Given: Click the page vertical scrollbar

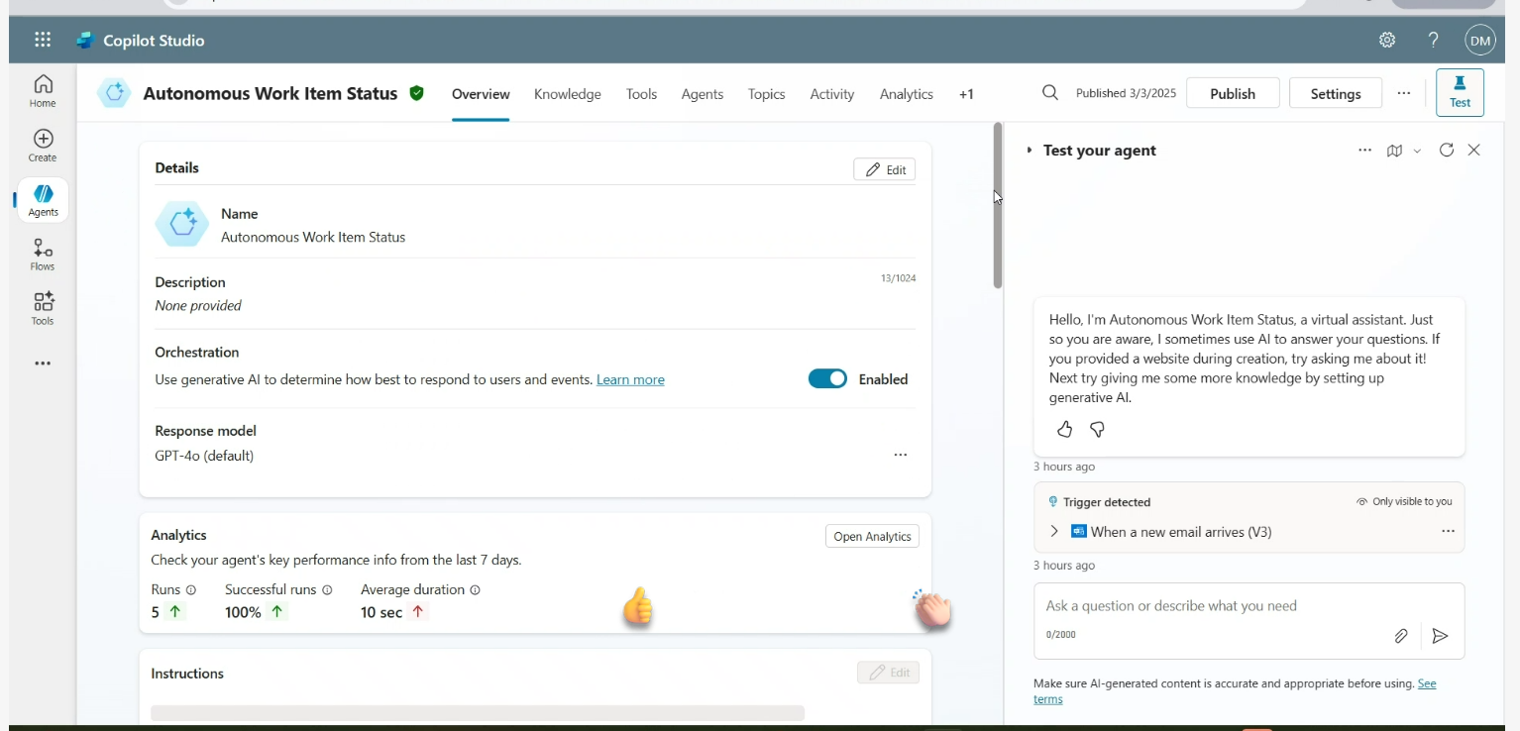Looking at the screenshot, I should click(998, 206).
